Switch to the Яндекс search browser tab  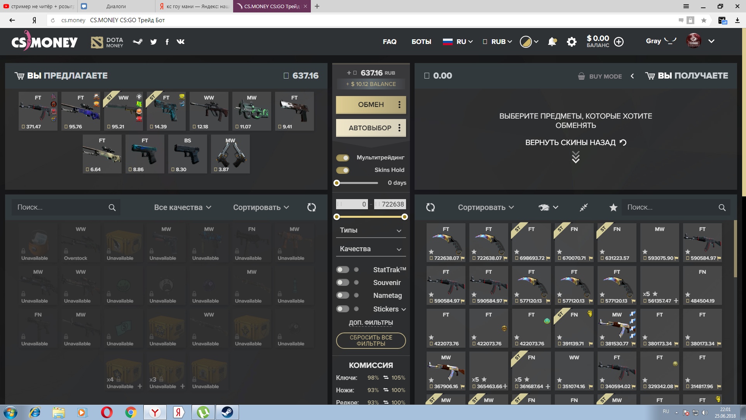(194, 6)
